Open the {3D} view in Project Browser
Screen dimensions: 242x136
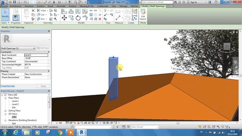14,117
